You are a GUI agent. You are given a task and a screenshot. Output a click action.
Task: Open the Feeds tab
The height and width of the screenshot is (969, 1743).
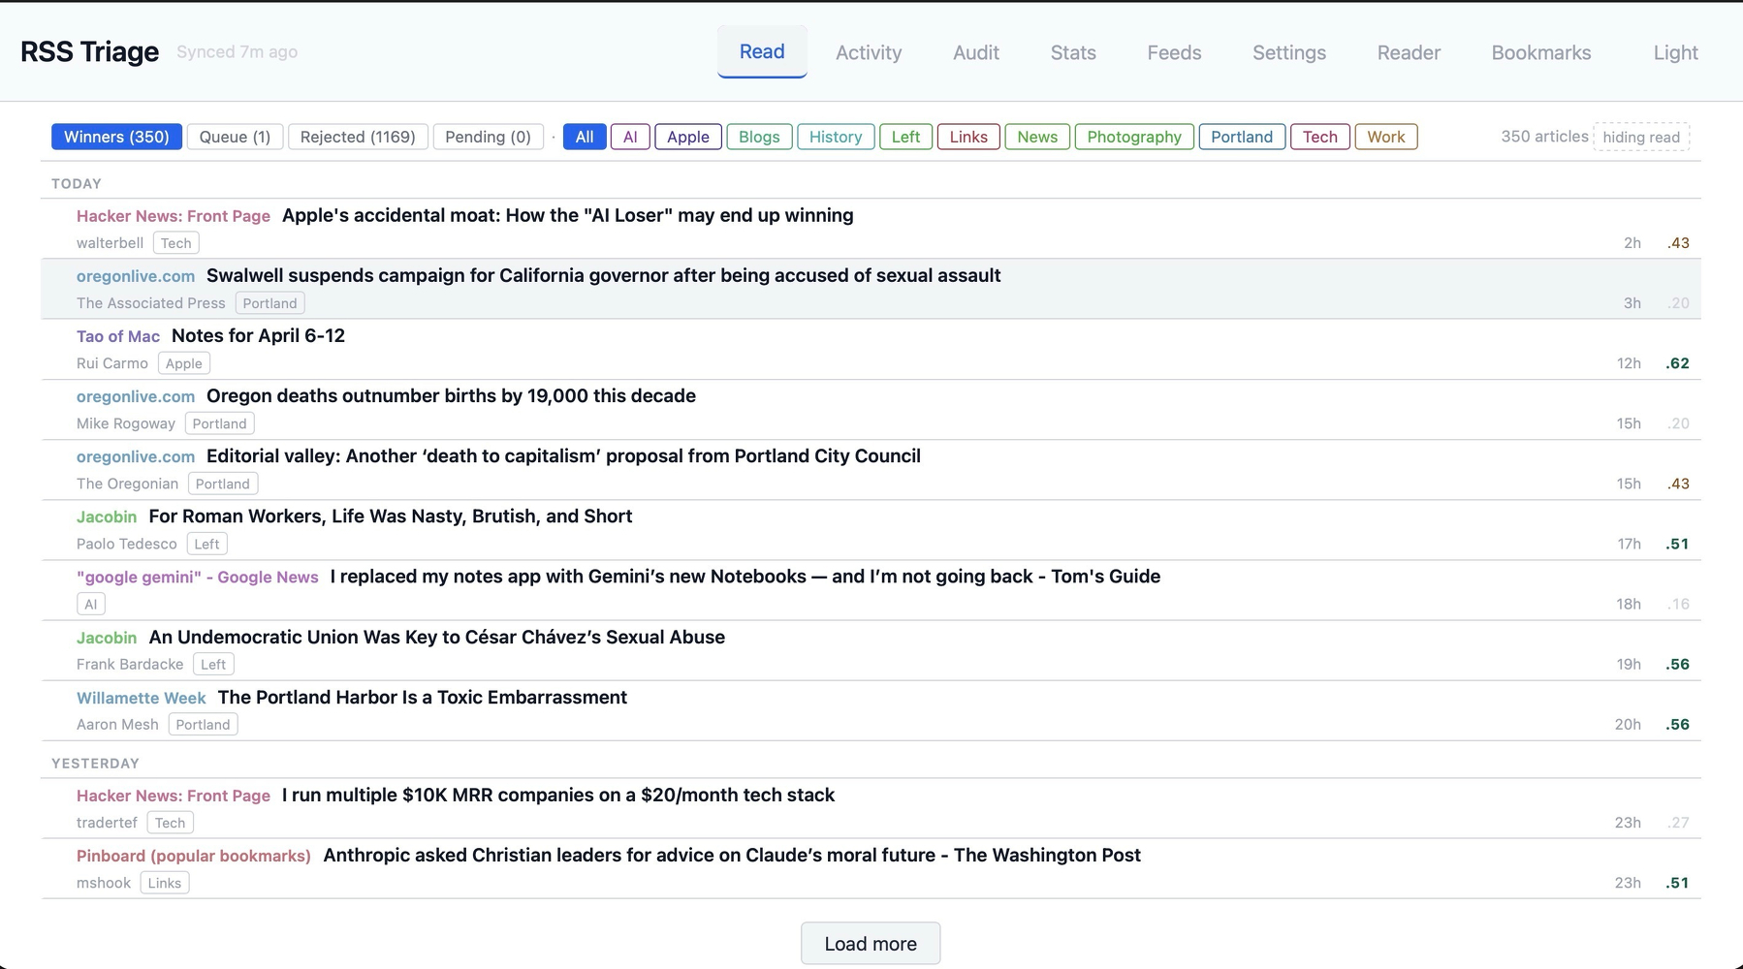1174,52
